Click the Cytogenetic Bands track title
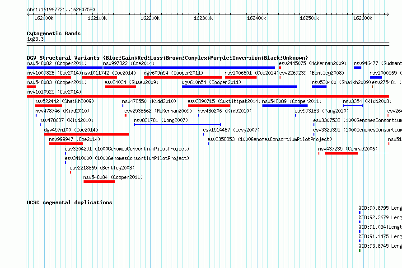402x268 pixels. click(x=54, y=33)
